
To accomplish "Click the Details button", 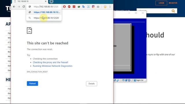I will point(92,83).
